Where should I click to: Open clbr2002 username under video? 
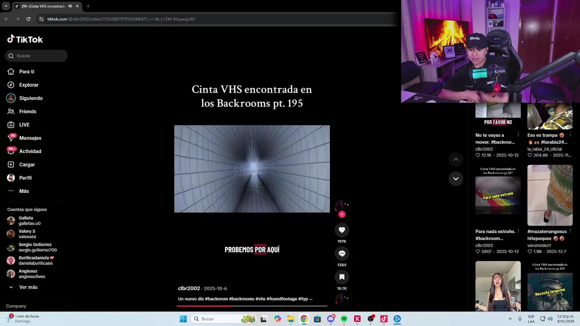point(189,288)
